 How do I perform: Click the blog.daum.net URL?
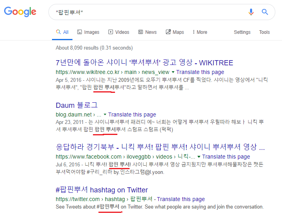78,114
